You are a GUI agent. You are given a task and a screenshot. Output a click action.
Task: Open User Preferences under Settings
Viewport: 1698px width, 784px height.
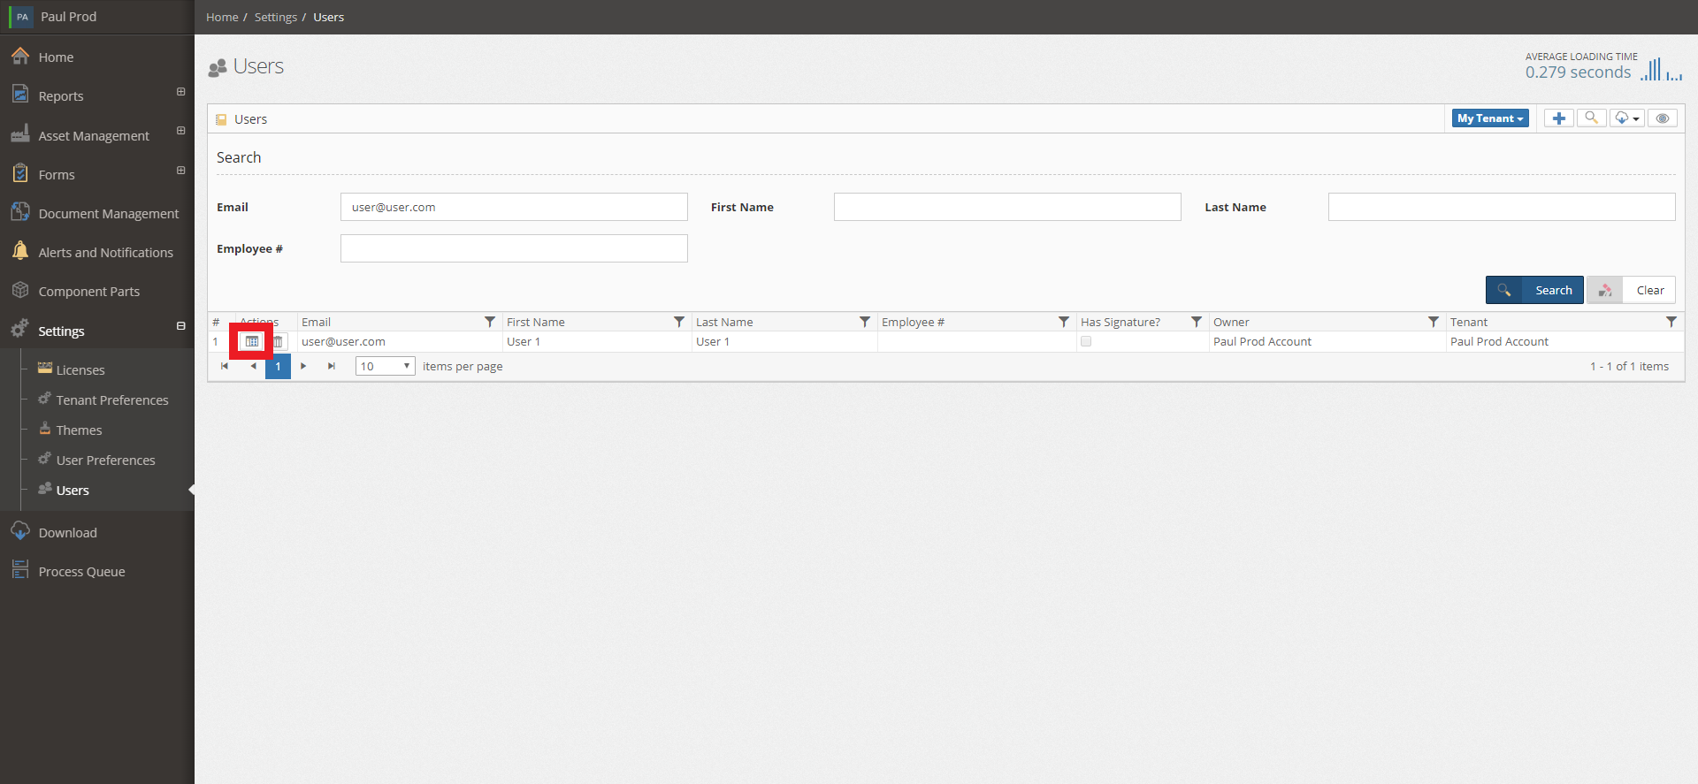105,460
